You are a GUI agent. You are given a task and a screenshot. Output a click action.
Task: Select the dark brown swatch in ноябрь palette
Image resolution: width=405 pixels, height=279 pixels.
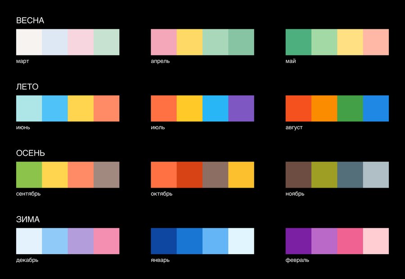click(299, 175)
